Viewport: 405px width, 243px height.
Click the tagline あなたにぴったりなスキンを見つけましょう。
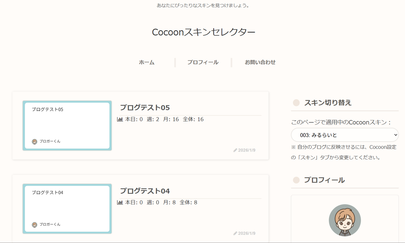[x=203, y=6]
